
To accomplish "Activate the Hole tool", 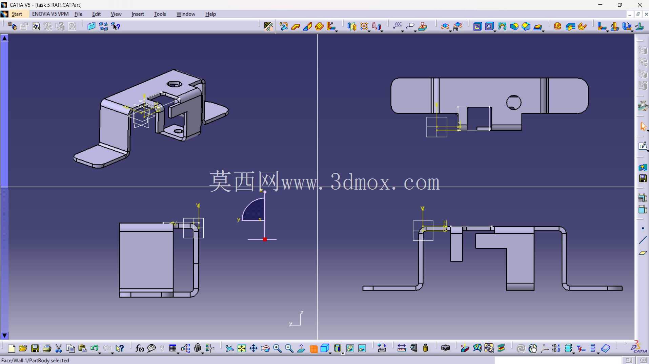I will 489,26.
